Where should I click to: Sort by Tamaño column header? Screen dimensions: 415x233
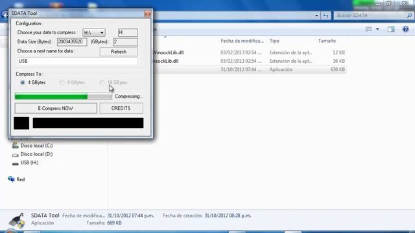point(327,41)
